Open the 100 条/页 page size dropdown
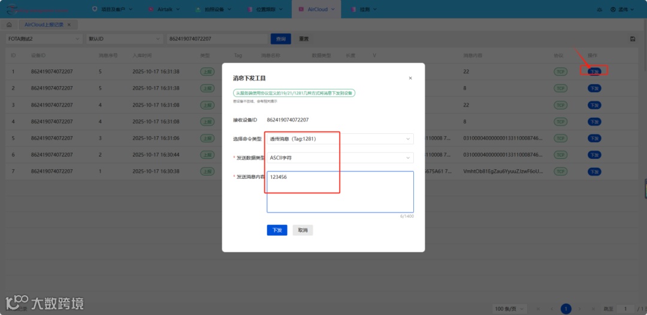Viewport: 647px width, 315px height. click(x=510, y=309)
